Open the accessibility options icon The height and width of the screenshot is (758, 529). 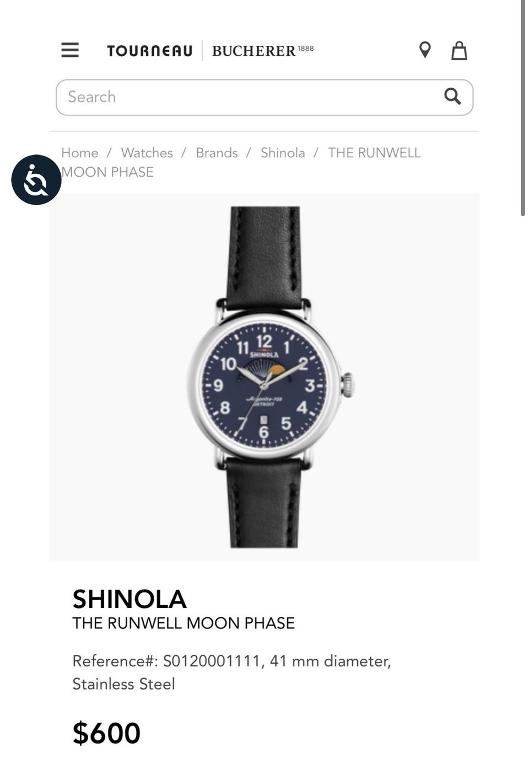coord(36,180)
